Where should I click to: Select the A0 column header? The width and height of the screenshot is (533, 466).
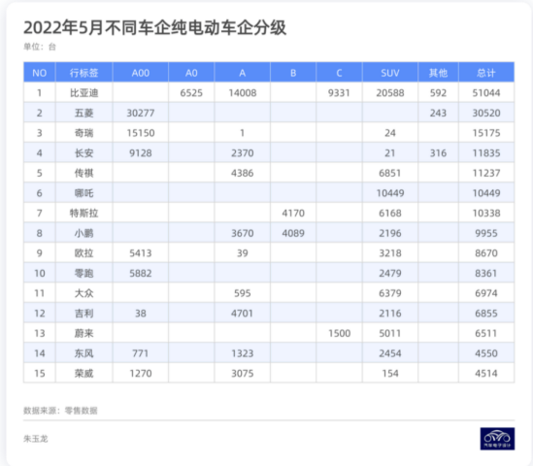point(191,73)
